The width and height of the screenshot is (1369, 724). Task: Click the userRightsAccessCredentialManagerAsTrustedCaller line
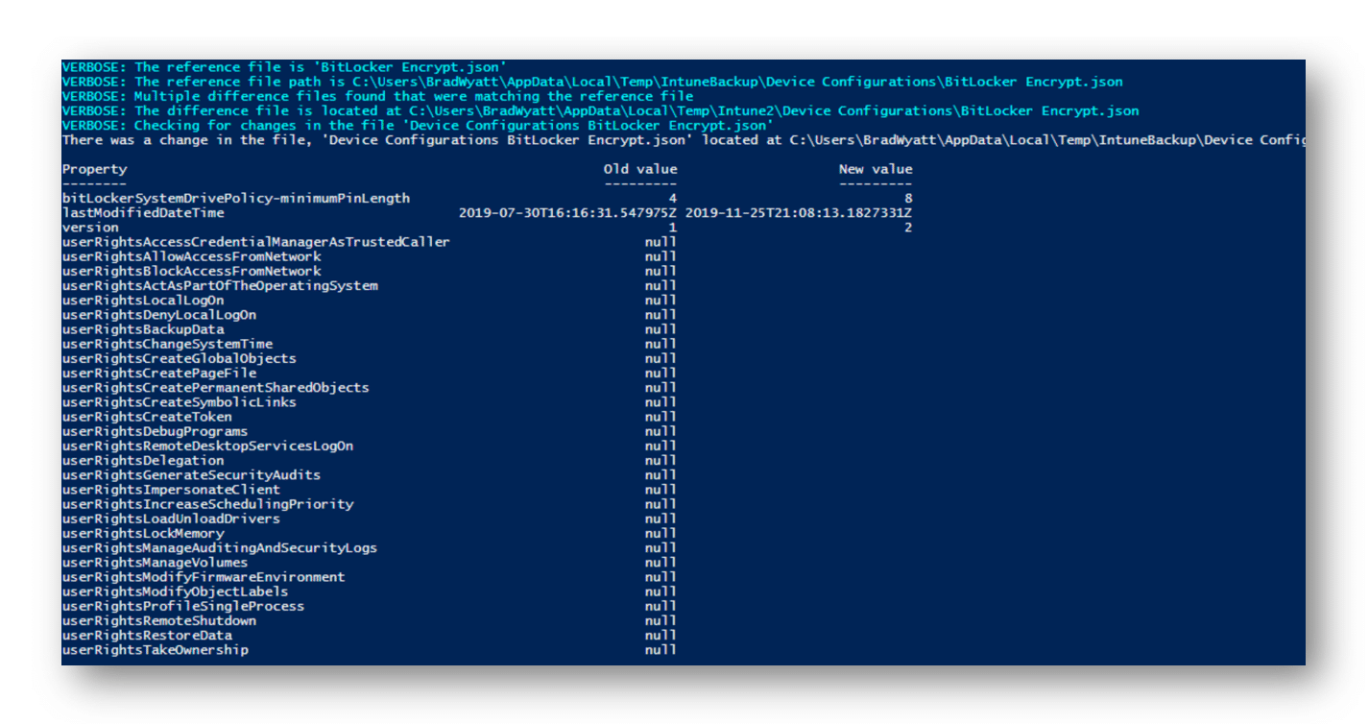tap(370, 242)
